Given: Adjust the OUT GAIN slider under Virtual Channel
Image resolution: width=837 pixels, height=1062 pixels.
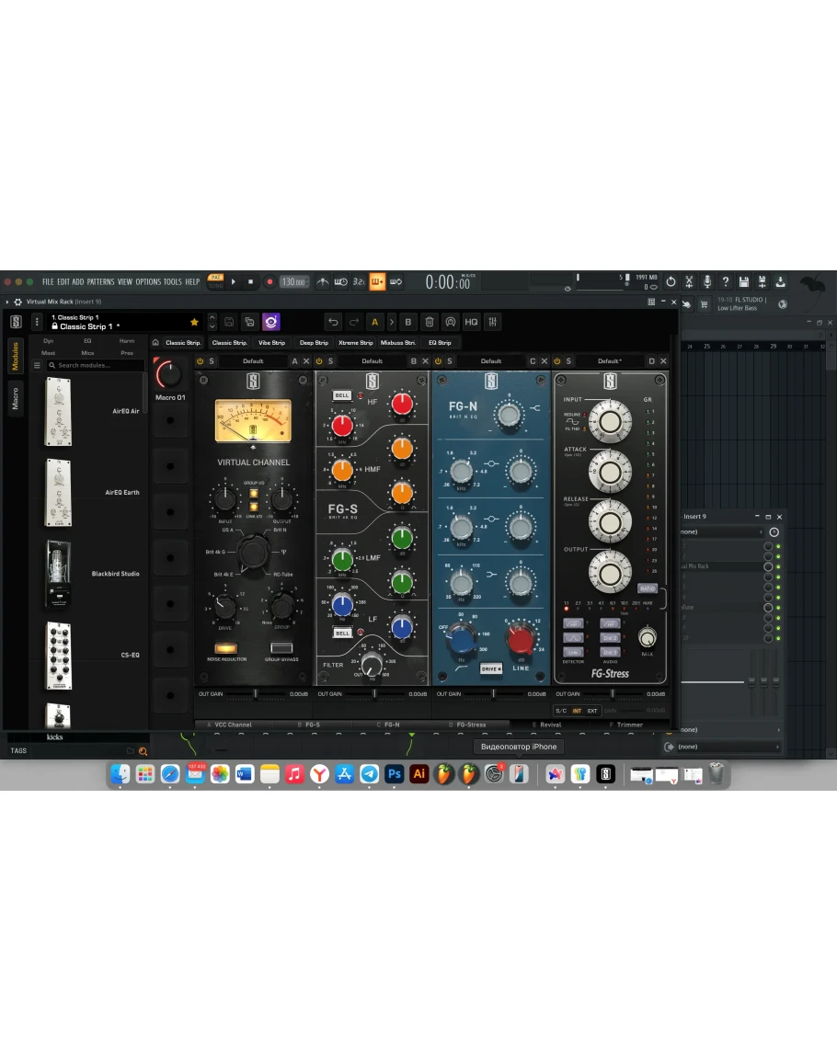Looking at the screenshot, I should point(256,694).
